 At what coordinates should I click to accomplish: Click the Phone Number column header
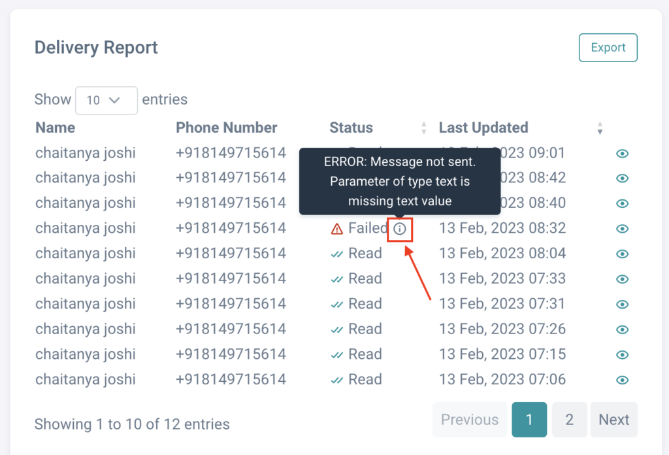tap(227, 127)
